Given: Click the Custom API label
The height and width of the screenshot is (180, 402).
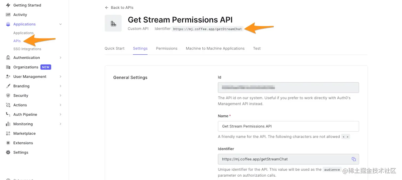Looking at the screenshot, I should (x=138, y=28).
